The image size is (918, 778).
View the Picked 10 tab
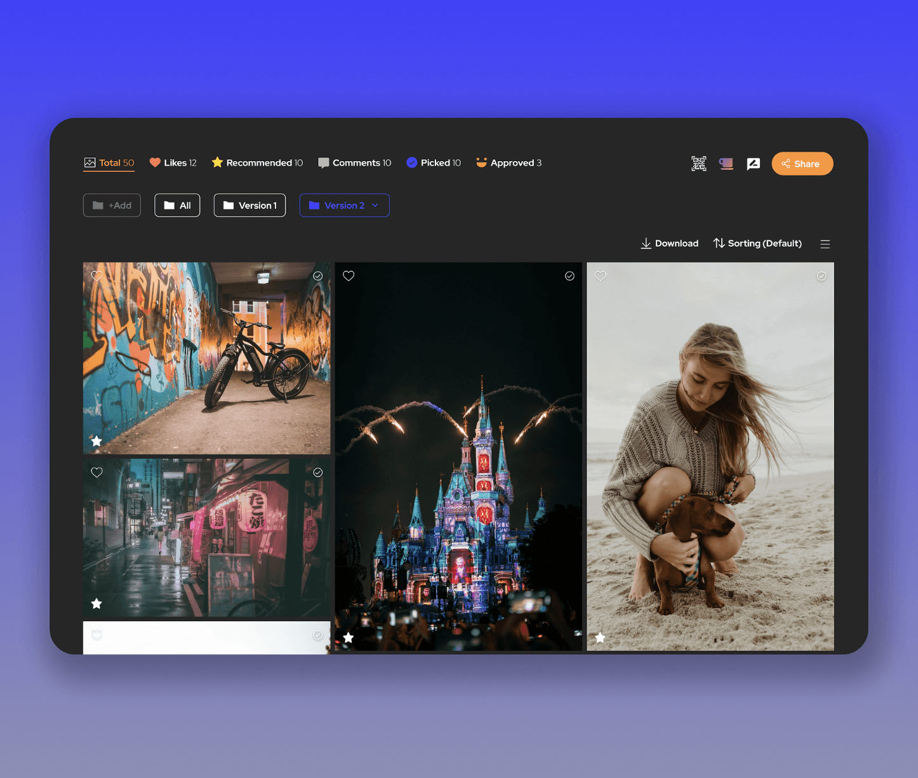[x=434, y=163]
